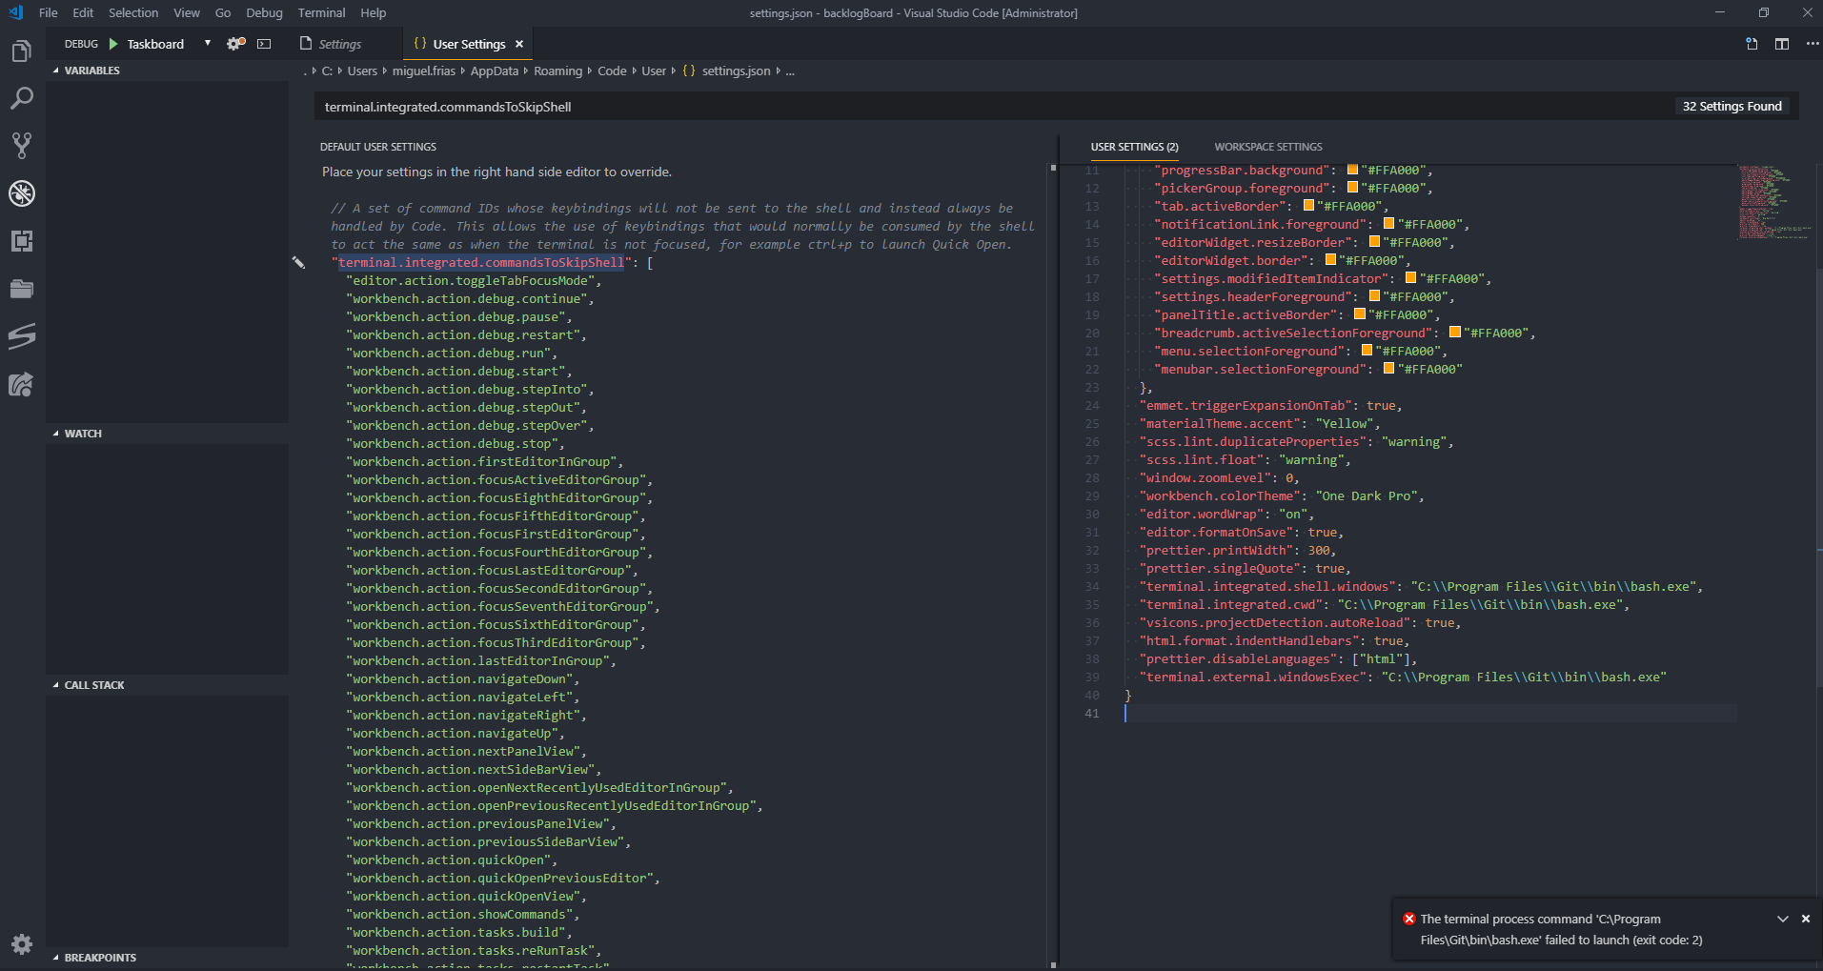Click the VS Code logo in the title bar
The width and height of the screenshot is (1823, 971).
(15, 12)
